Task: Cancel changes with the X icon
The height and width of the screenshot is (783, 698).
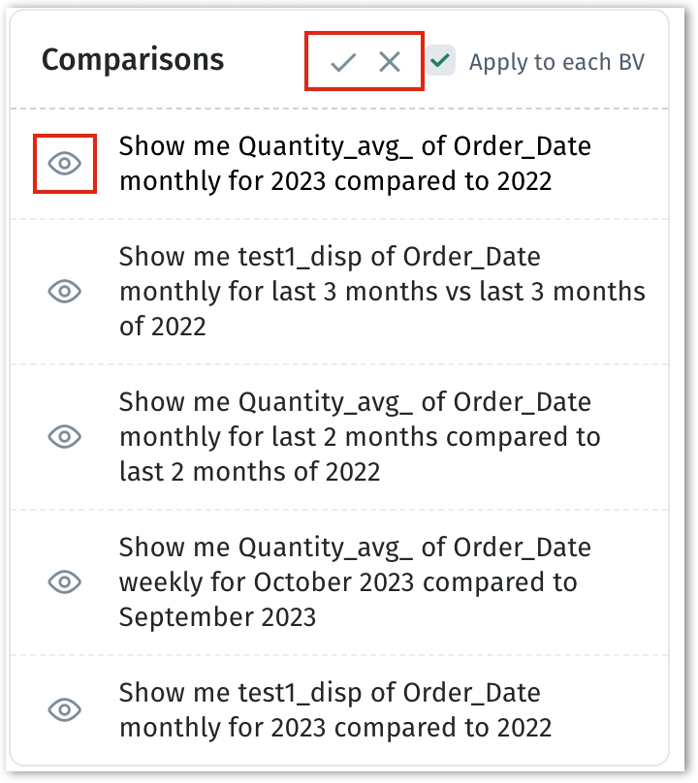Action: pos(390,63)
